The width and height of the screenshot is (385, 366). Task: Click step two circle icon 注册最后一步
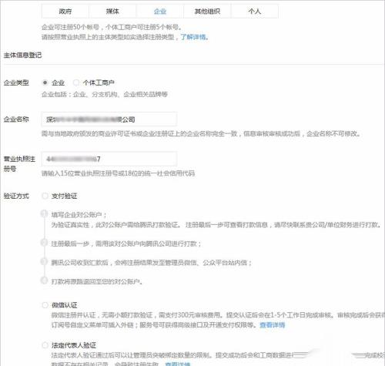(45, 243)
